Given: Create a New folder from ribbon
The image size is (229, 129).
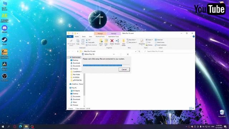Looking at the screenshot, I should click(124, 43).
